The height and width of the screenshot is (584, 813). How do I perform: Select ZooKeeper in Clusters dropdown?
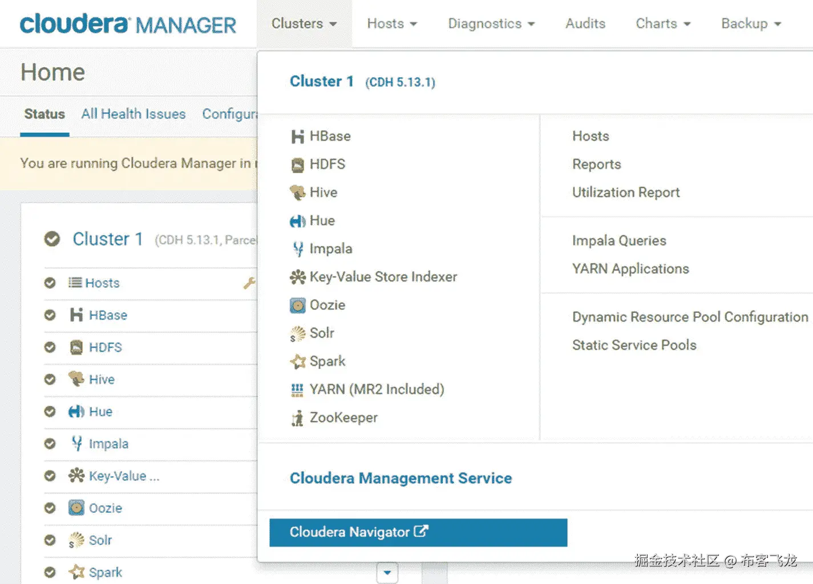point(343,418)
